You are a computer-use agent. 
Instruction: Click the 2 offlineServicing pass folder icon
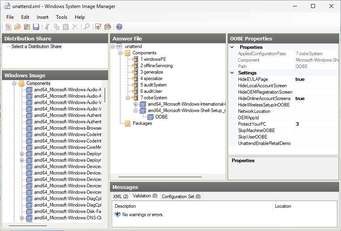pyautogui.click(x=135, y=66)
